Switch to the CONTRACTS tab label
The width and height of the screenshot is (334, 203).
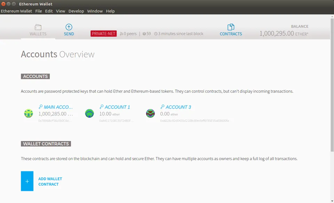point(231,34)
